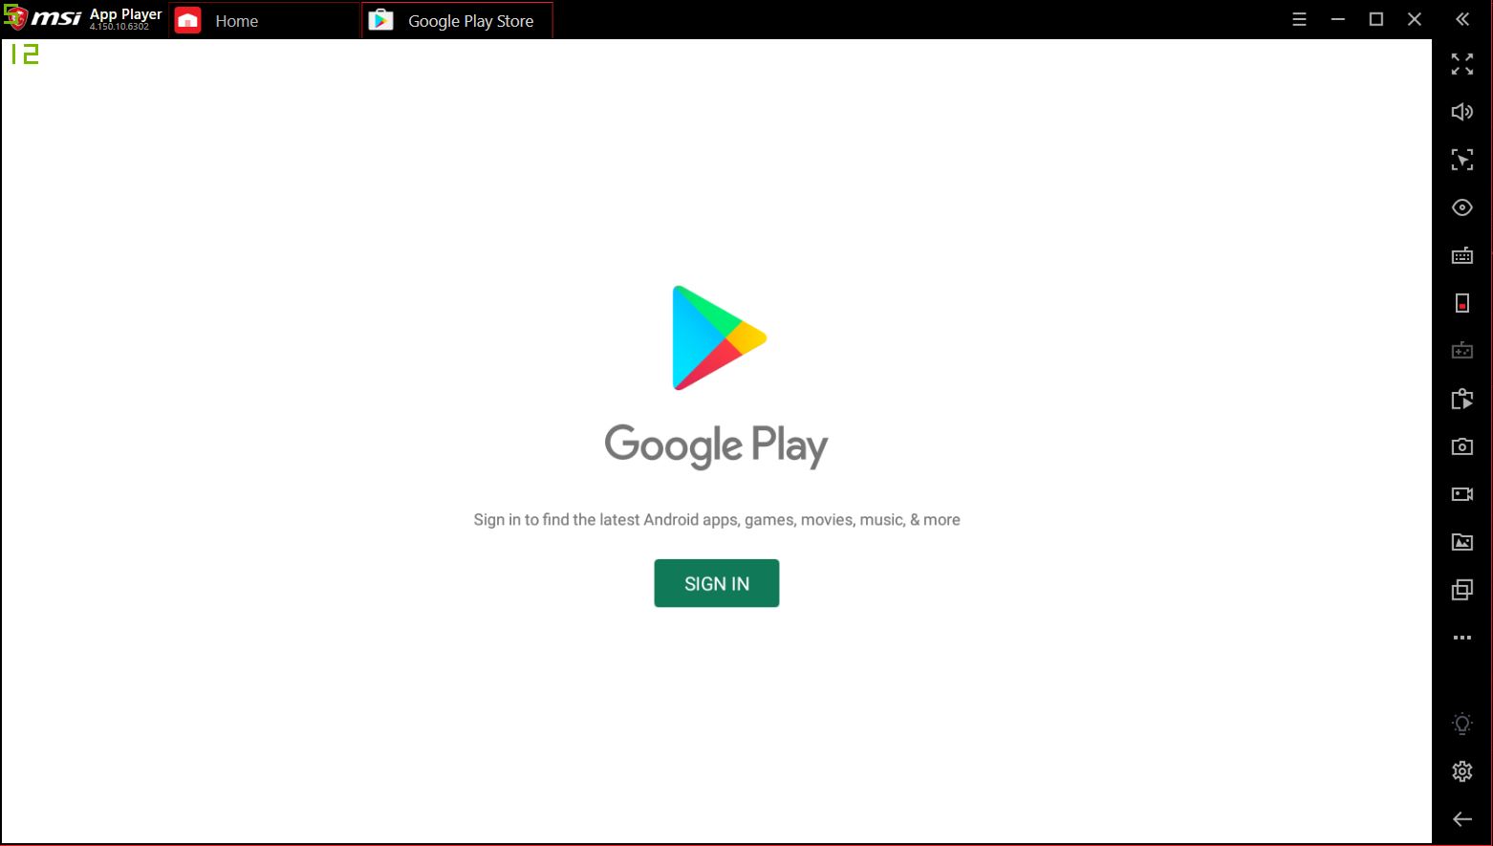Open keyboard controls editor
Image resolution: width=1493 pixels, height=846 pixels.
1461,255
